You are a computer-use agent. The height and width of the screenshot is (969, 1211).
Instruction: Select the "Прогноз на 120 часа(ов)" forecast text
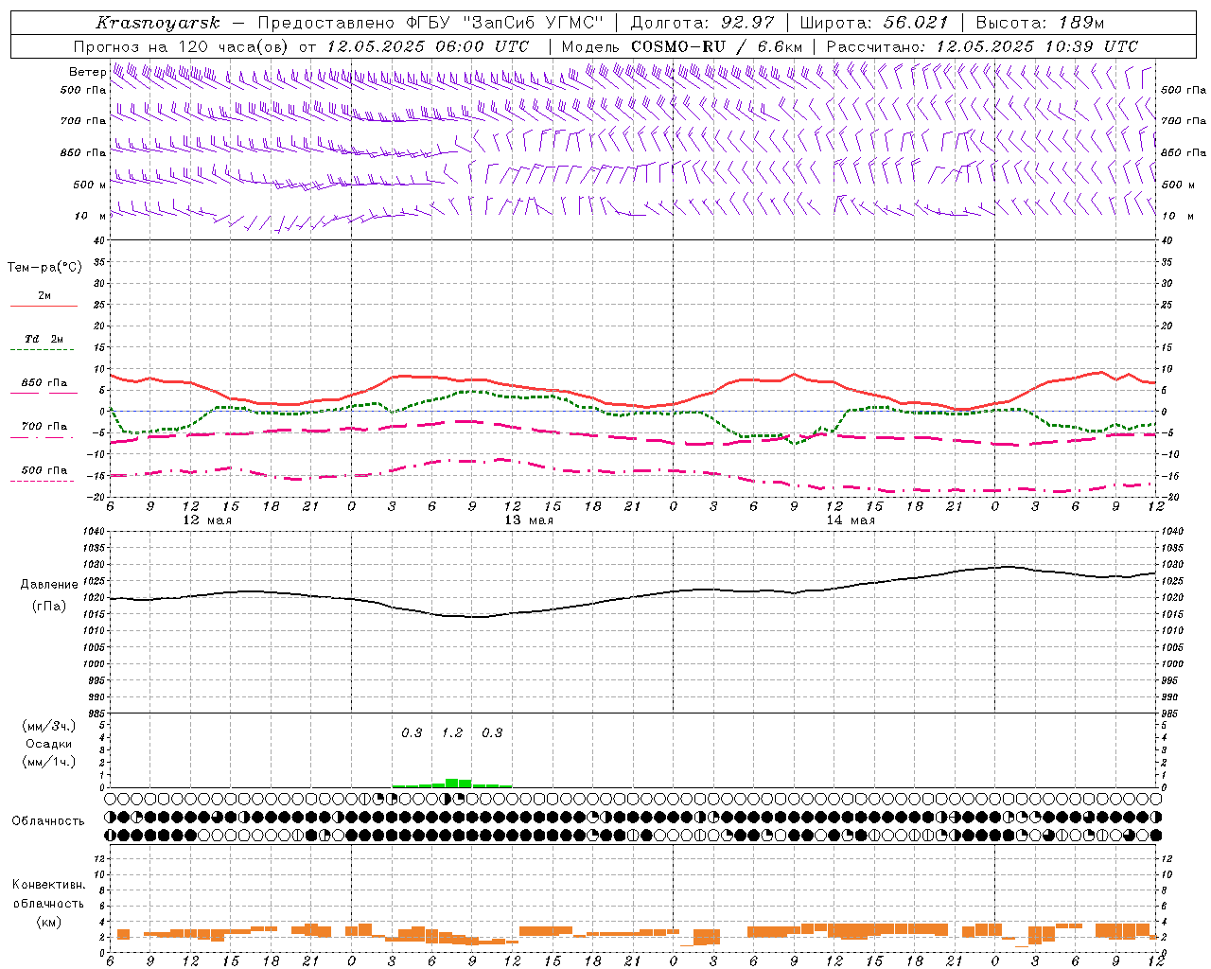coord(182,46)
